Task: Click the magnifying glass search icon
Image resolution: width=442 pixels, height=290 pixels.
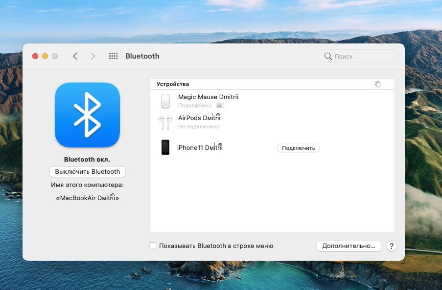Action: point(328,56)
